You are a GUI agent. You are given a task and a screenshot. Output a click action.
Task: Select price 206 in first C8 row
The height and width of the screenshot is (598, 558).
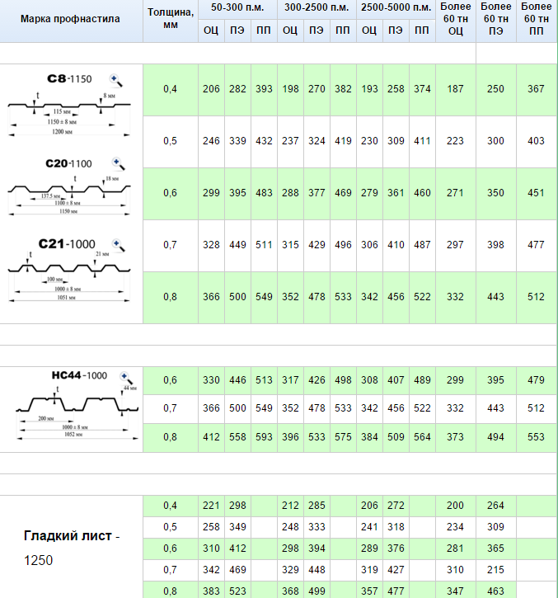pos(211,89)
